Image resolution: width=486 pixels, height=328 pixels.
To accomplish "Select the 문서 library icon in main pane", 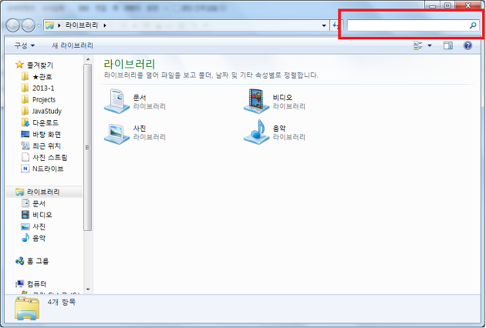I will click(x=116, y=101).
